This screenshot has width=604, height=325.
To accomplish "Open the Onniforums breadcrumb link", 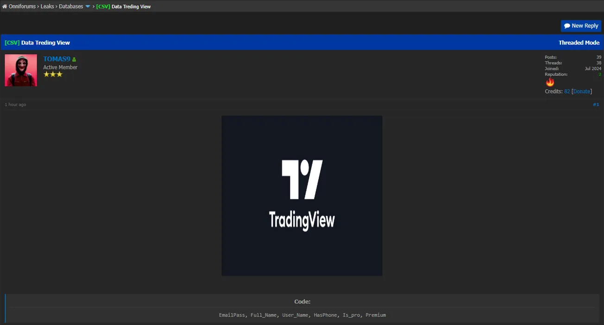I will tap(22, 6).
